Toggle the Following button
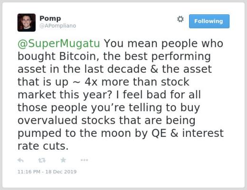The image size is (247, 190). click(x=209, y=21)
